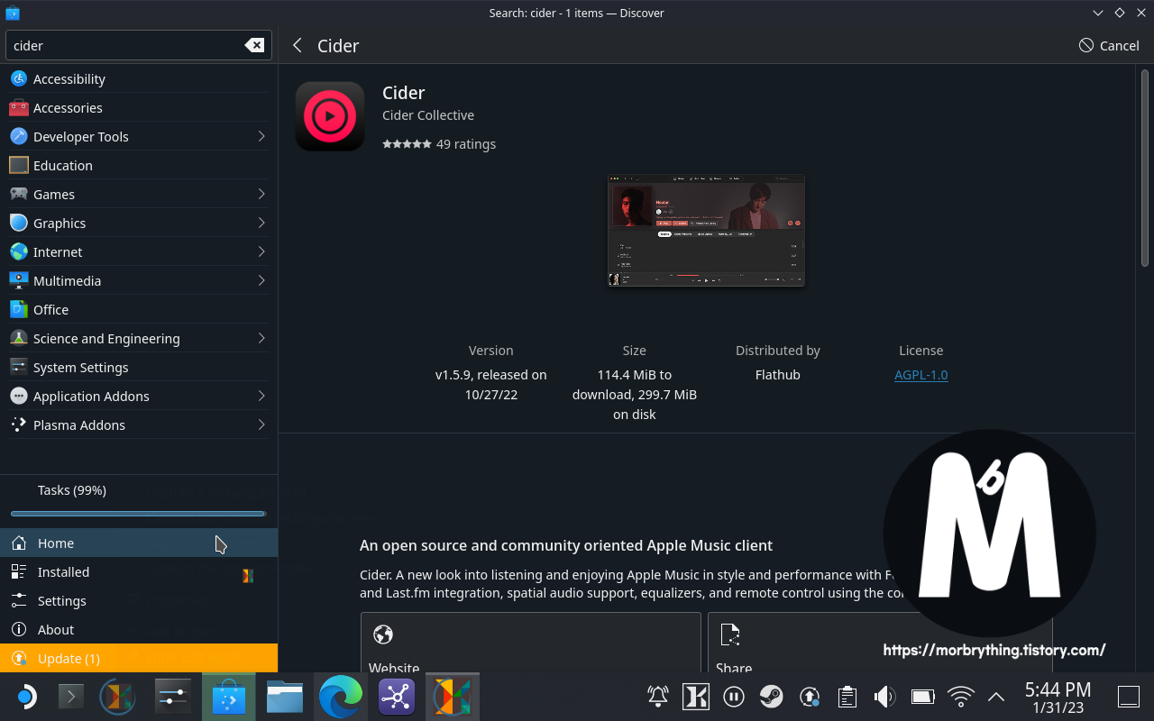Open Konsole terminal from taskbar
Image resolution: width=1154 pixels, height=721 pixels.
[71, 697]
